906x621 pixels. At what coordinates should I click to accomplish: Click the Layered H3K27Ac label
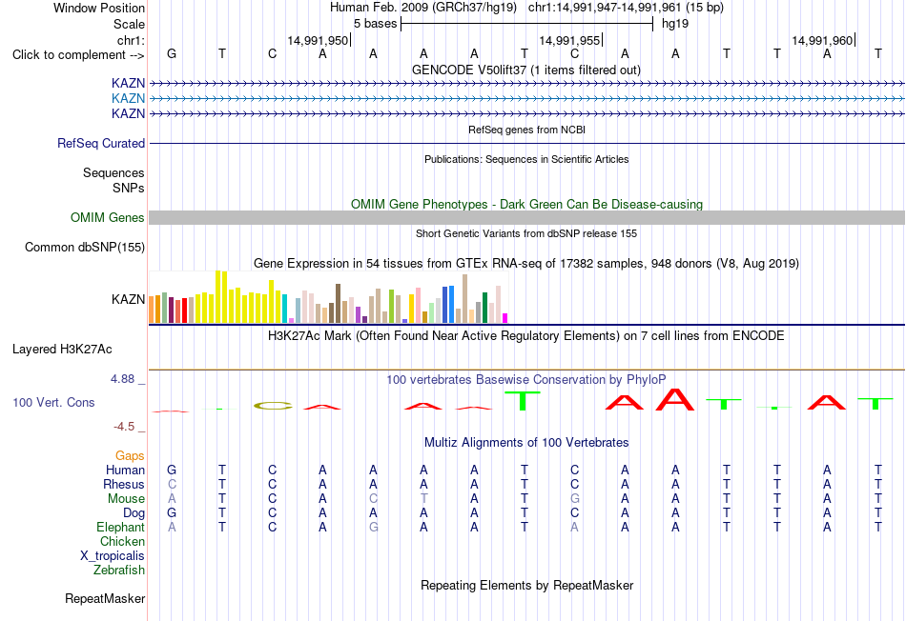(x=62, y=350)
